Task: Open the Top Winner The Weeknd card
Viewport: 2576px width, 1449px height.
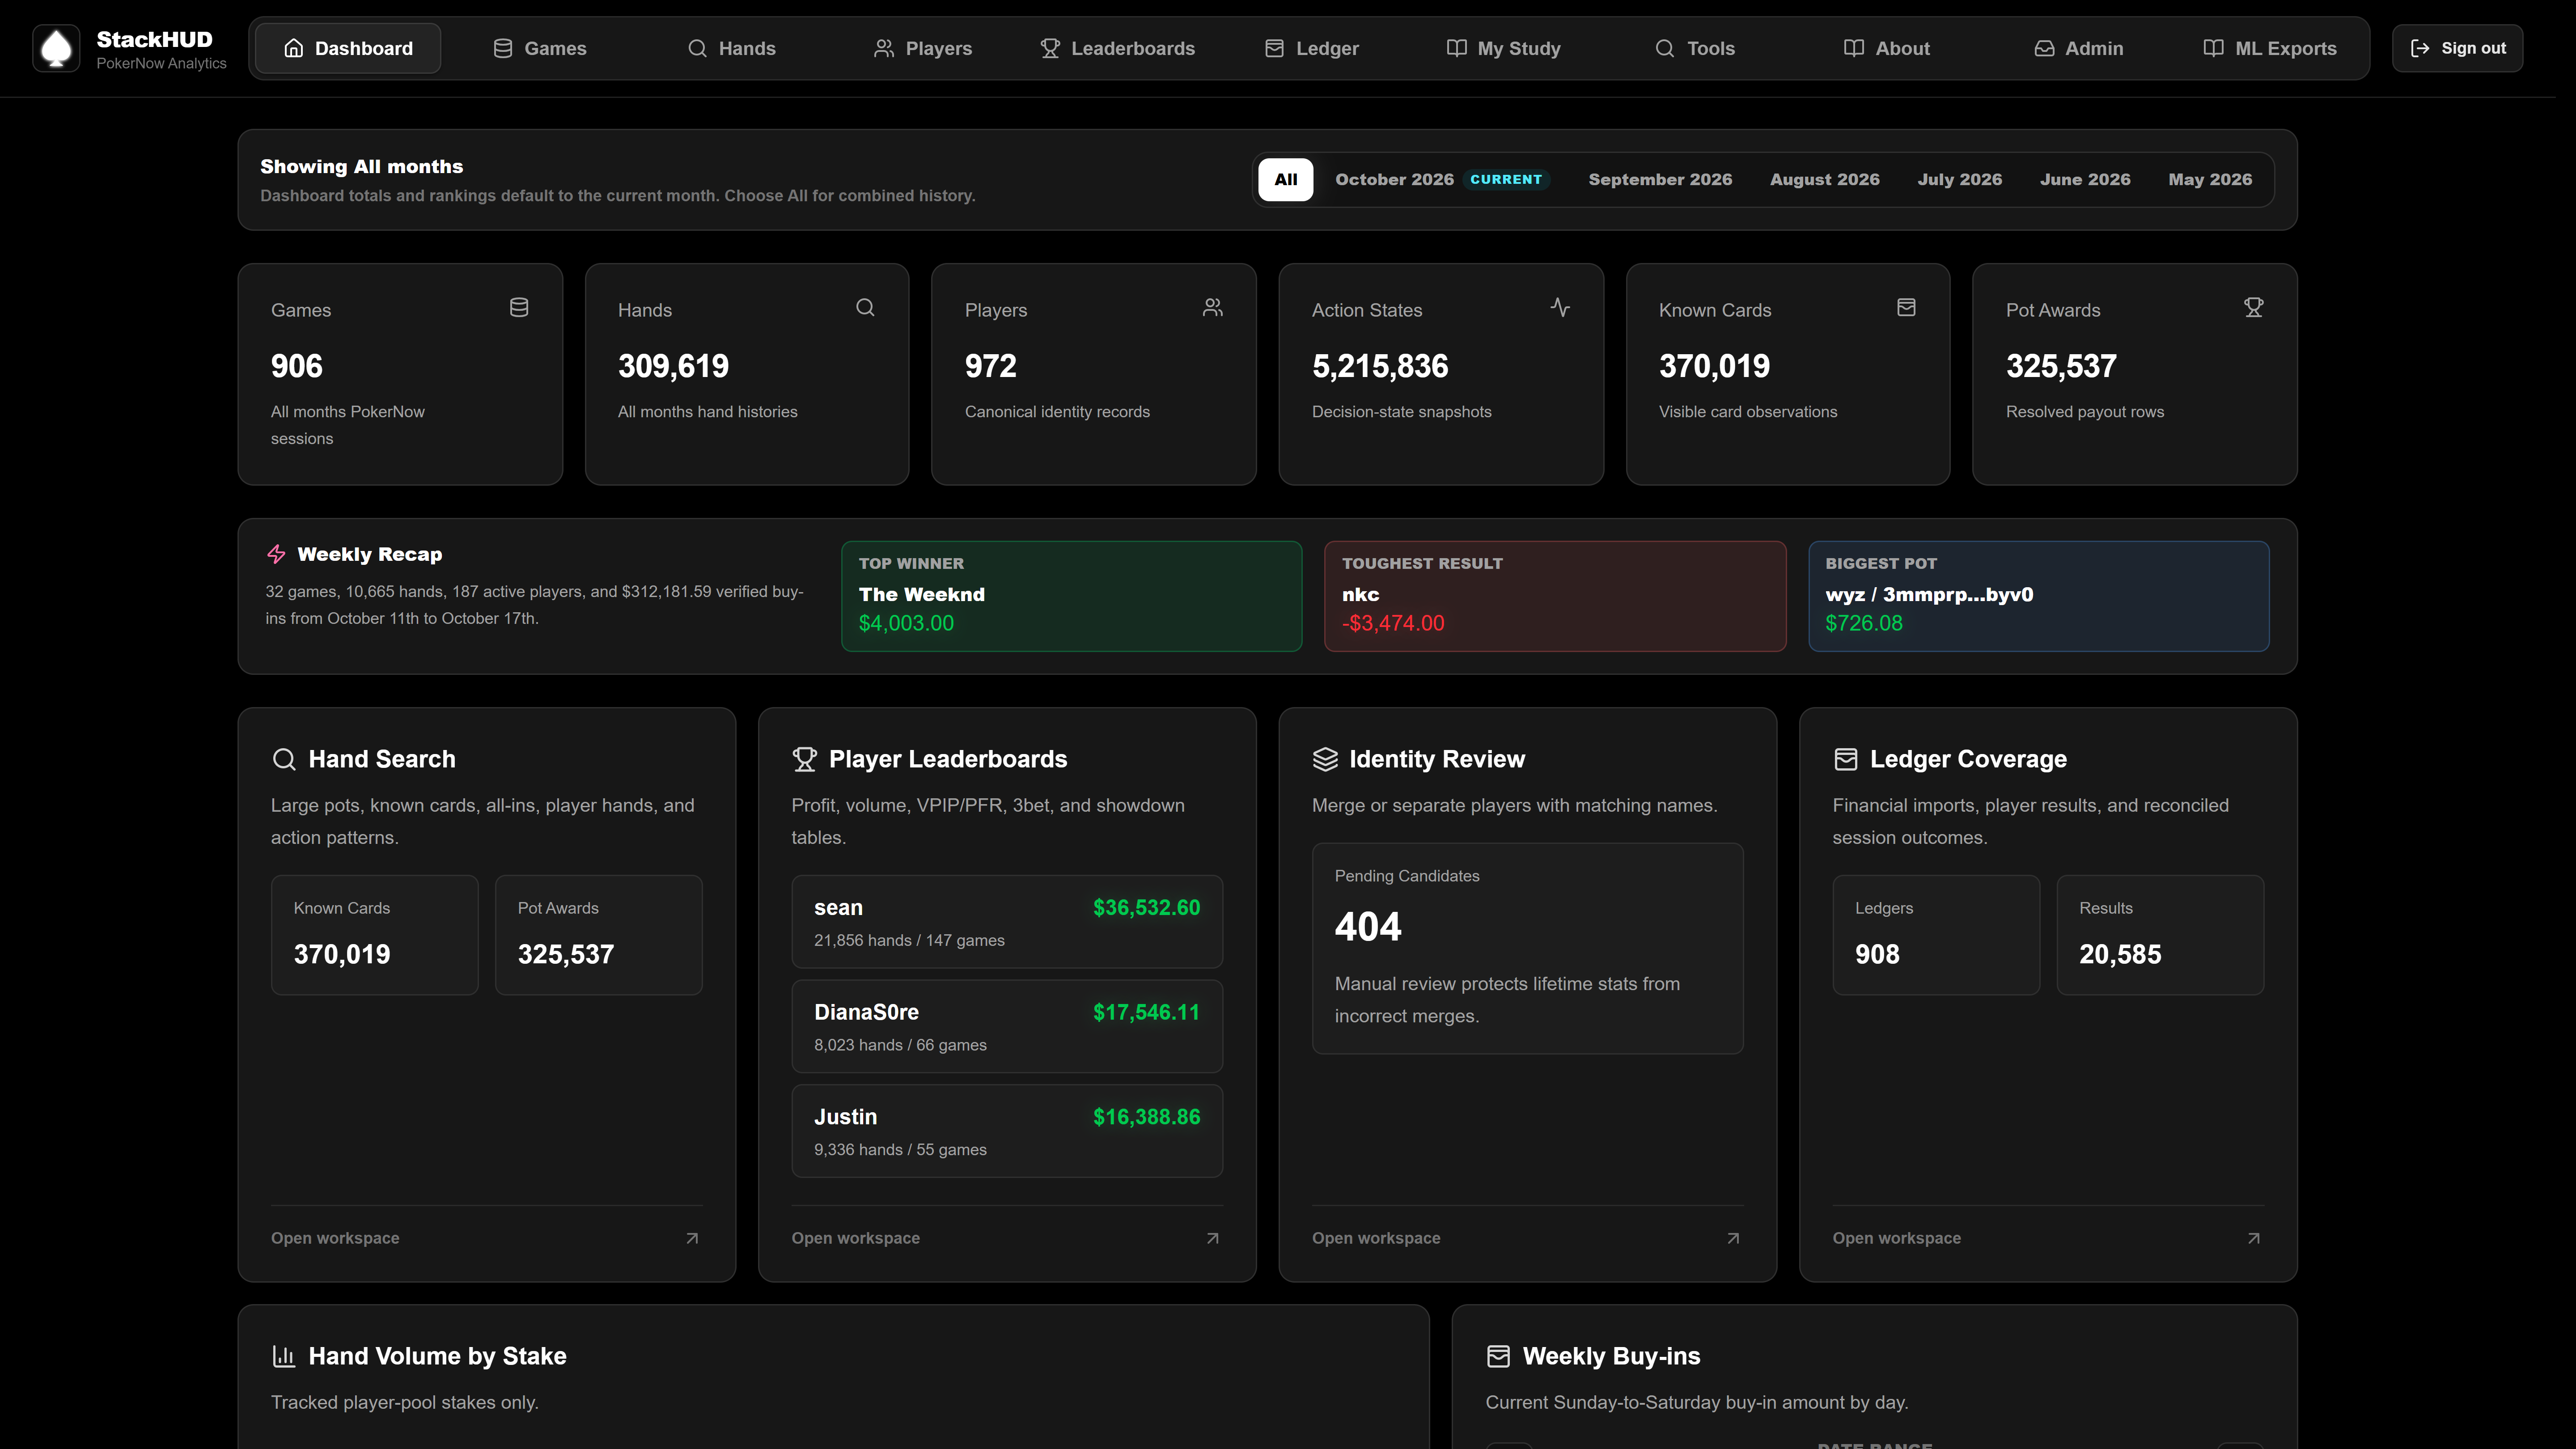Action: [x=1071, y=596]
